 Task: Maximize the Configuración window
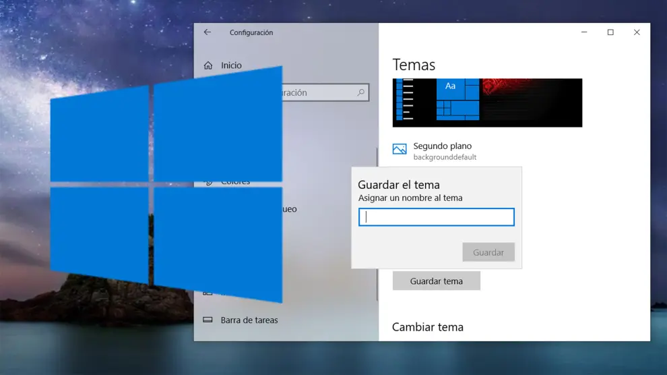click(610, 32)
